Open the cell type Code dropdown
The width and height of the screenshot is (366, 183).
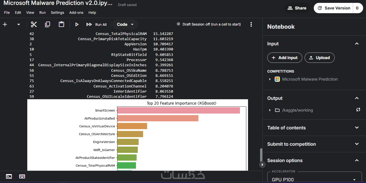pos(125,24)
